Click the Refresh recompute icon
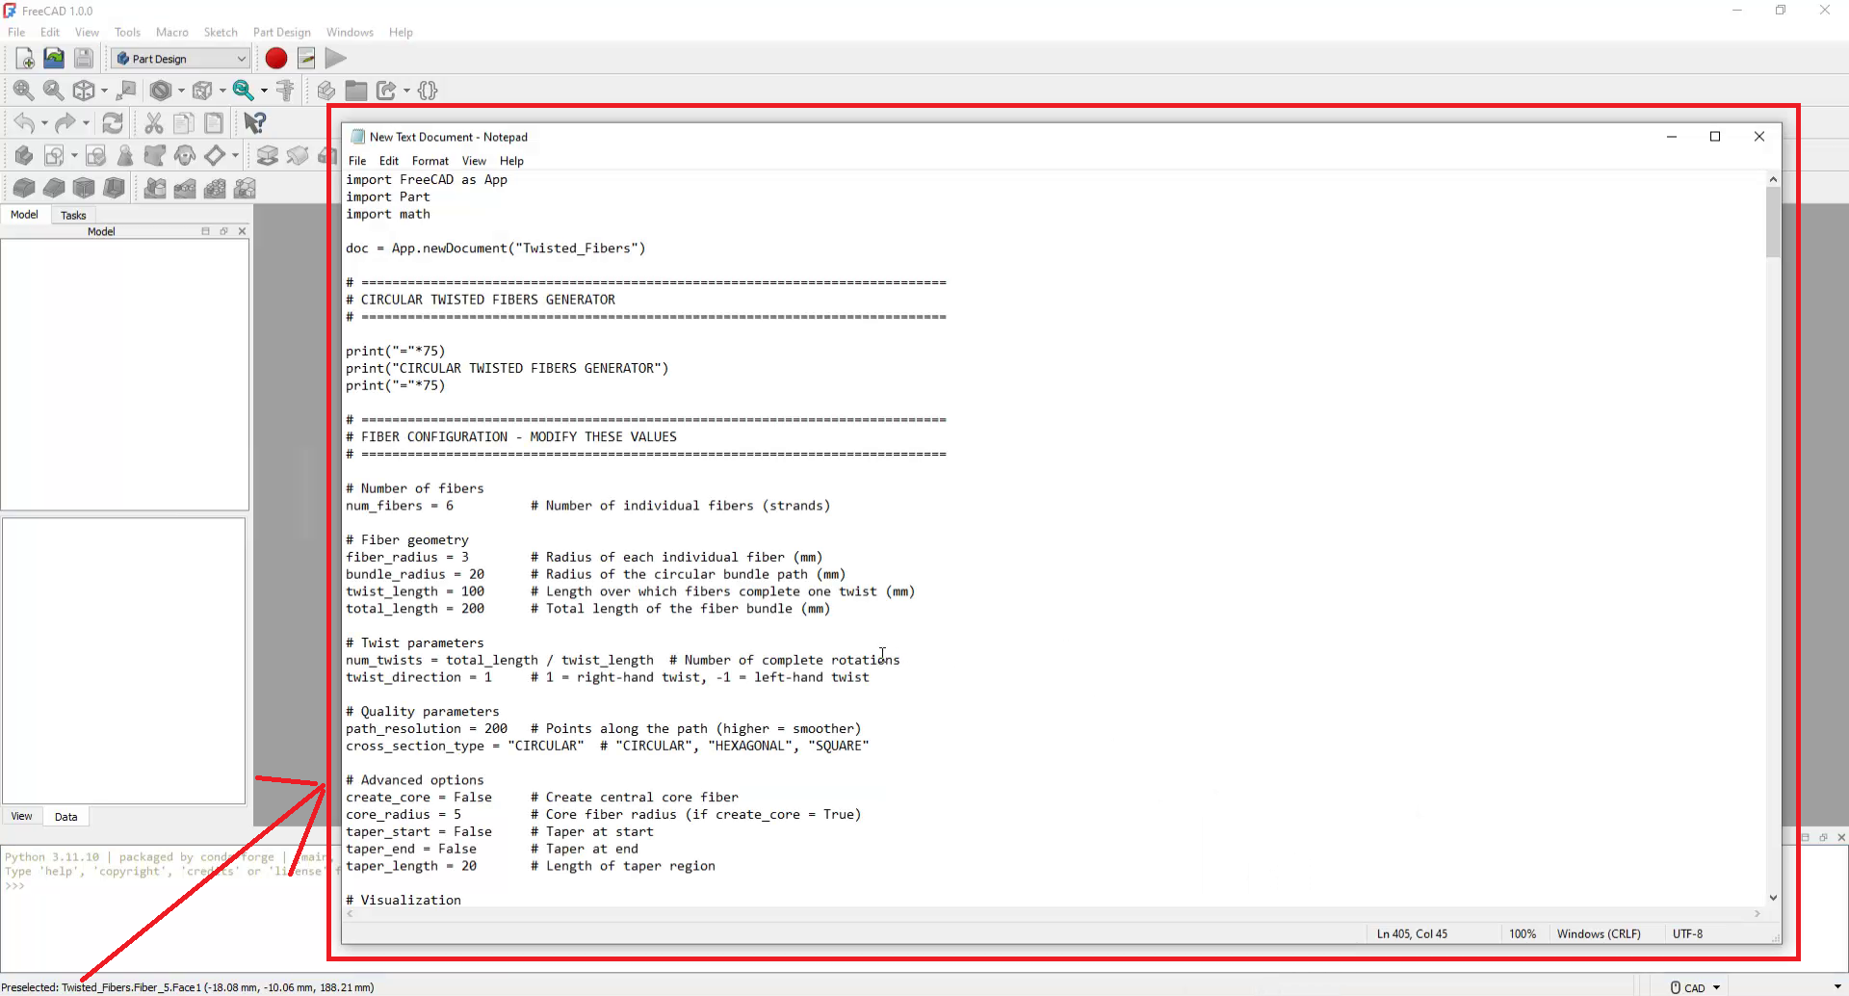This screenshot has height=996, width=1849. [x=113, y=123]
